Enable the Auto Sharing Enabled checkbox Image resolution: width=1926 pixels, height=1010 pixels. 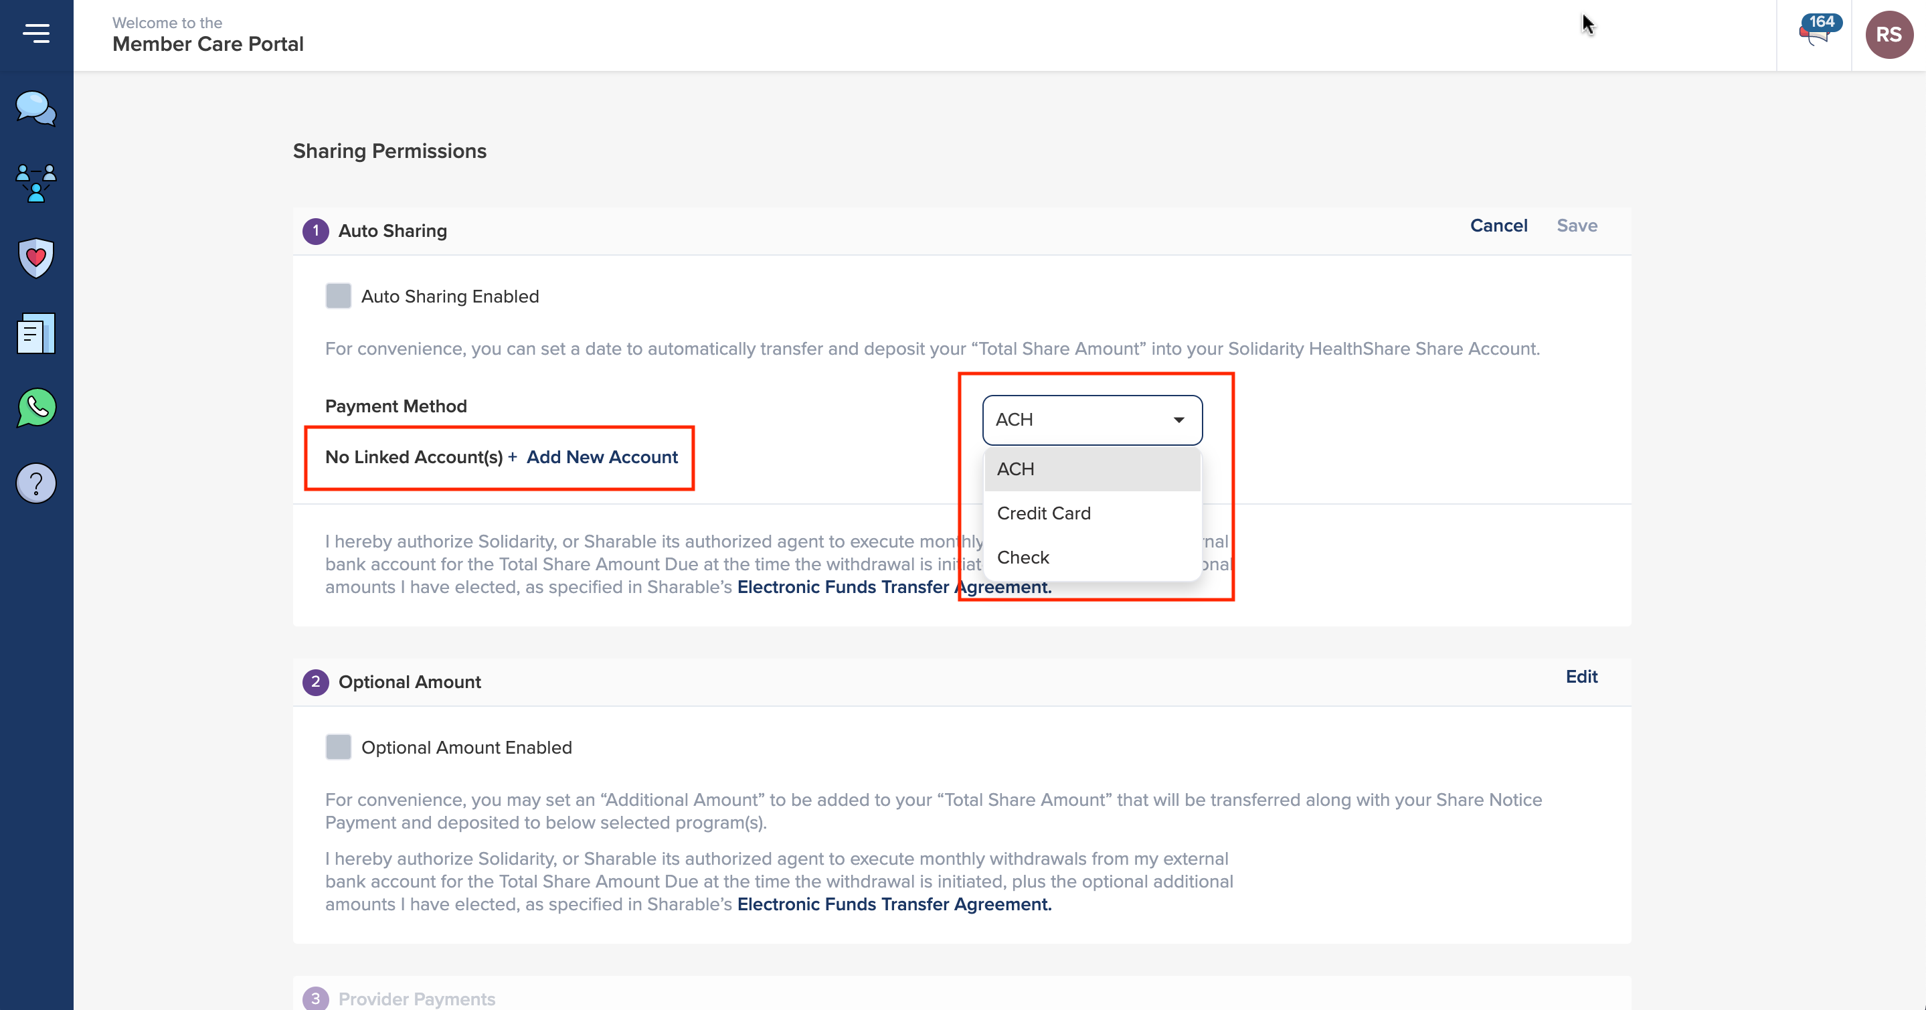pyautogui.click(x=338, y=296)
